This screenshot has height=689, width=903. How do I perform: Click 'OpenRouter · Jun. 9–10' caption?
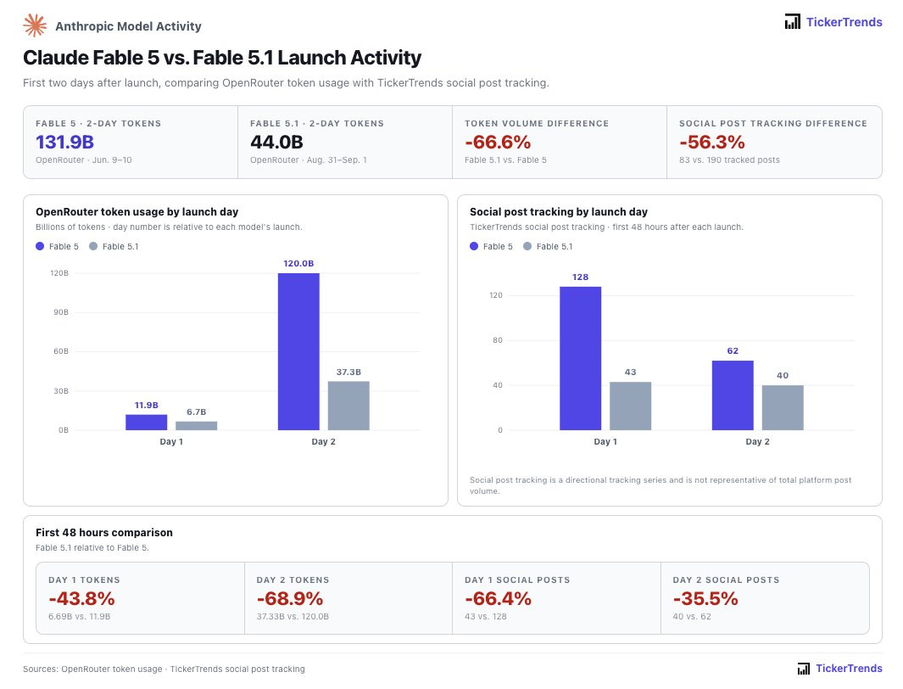point(83,160)
